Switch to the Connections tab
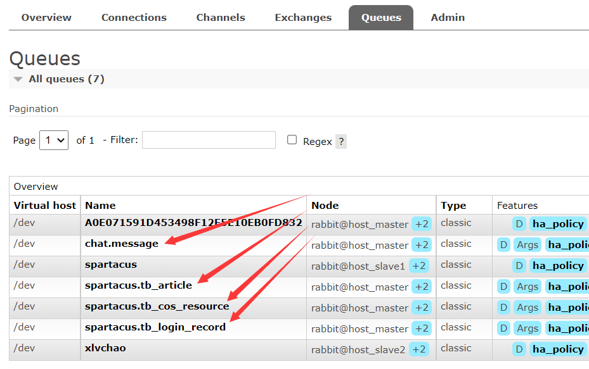 click(x=134, y=18)
